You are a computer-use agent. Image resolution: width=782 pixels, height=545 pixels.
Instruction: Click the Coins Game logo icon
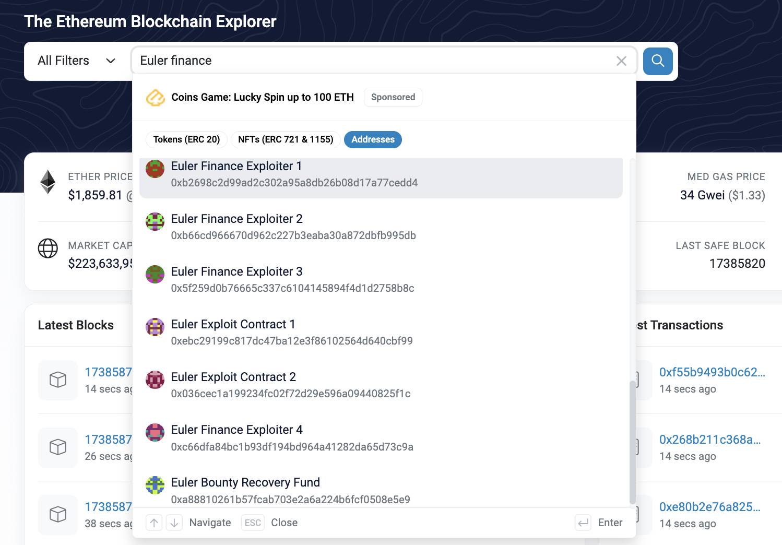pyautogui.click(x=155, y=97)
